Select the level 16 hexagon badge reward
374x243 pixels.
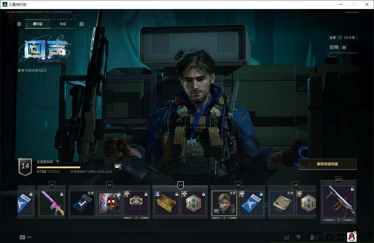[x=306, y=203]
